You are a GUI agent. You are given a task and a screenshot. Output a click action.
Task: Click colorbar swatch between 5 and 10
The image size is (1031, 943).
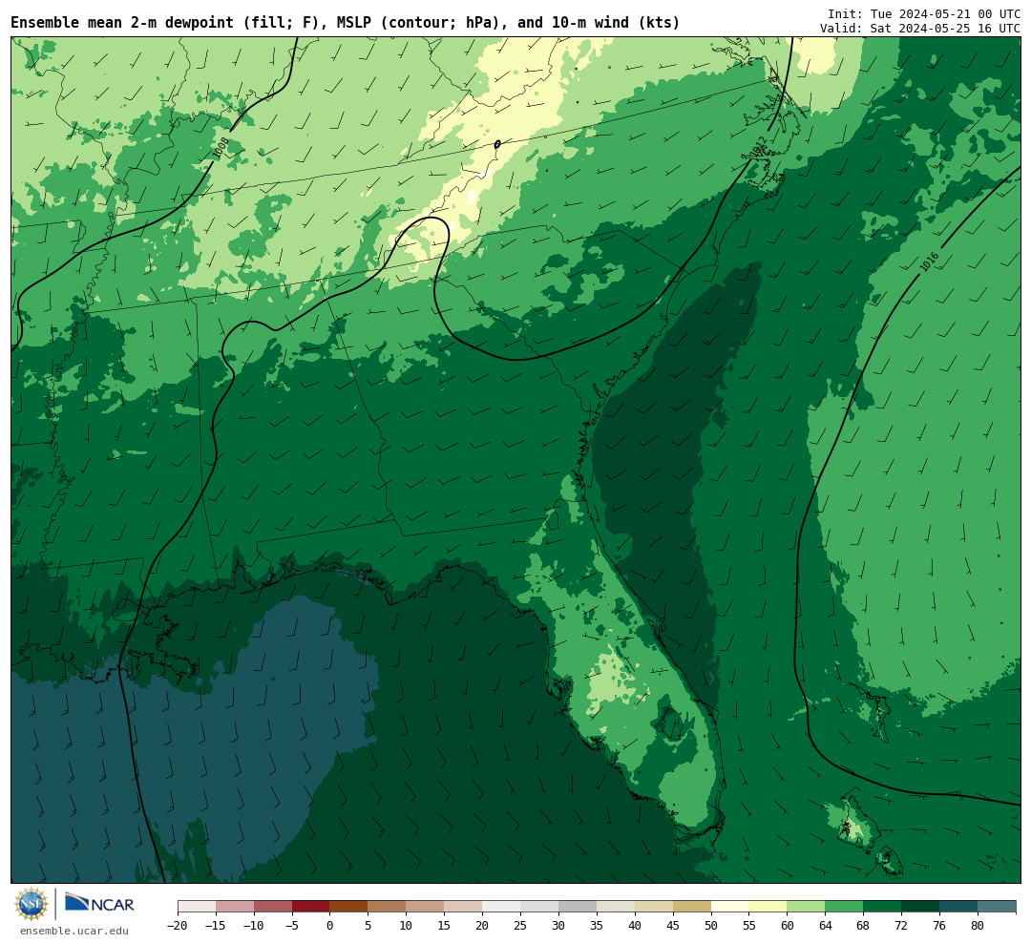(387, 907)
